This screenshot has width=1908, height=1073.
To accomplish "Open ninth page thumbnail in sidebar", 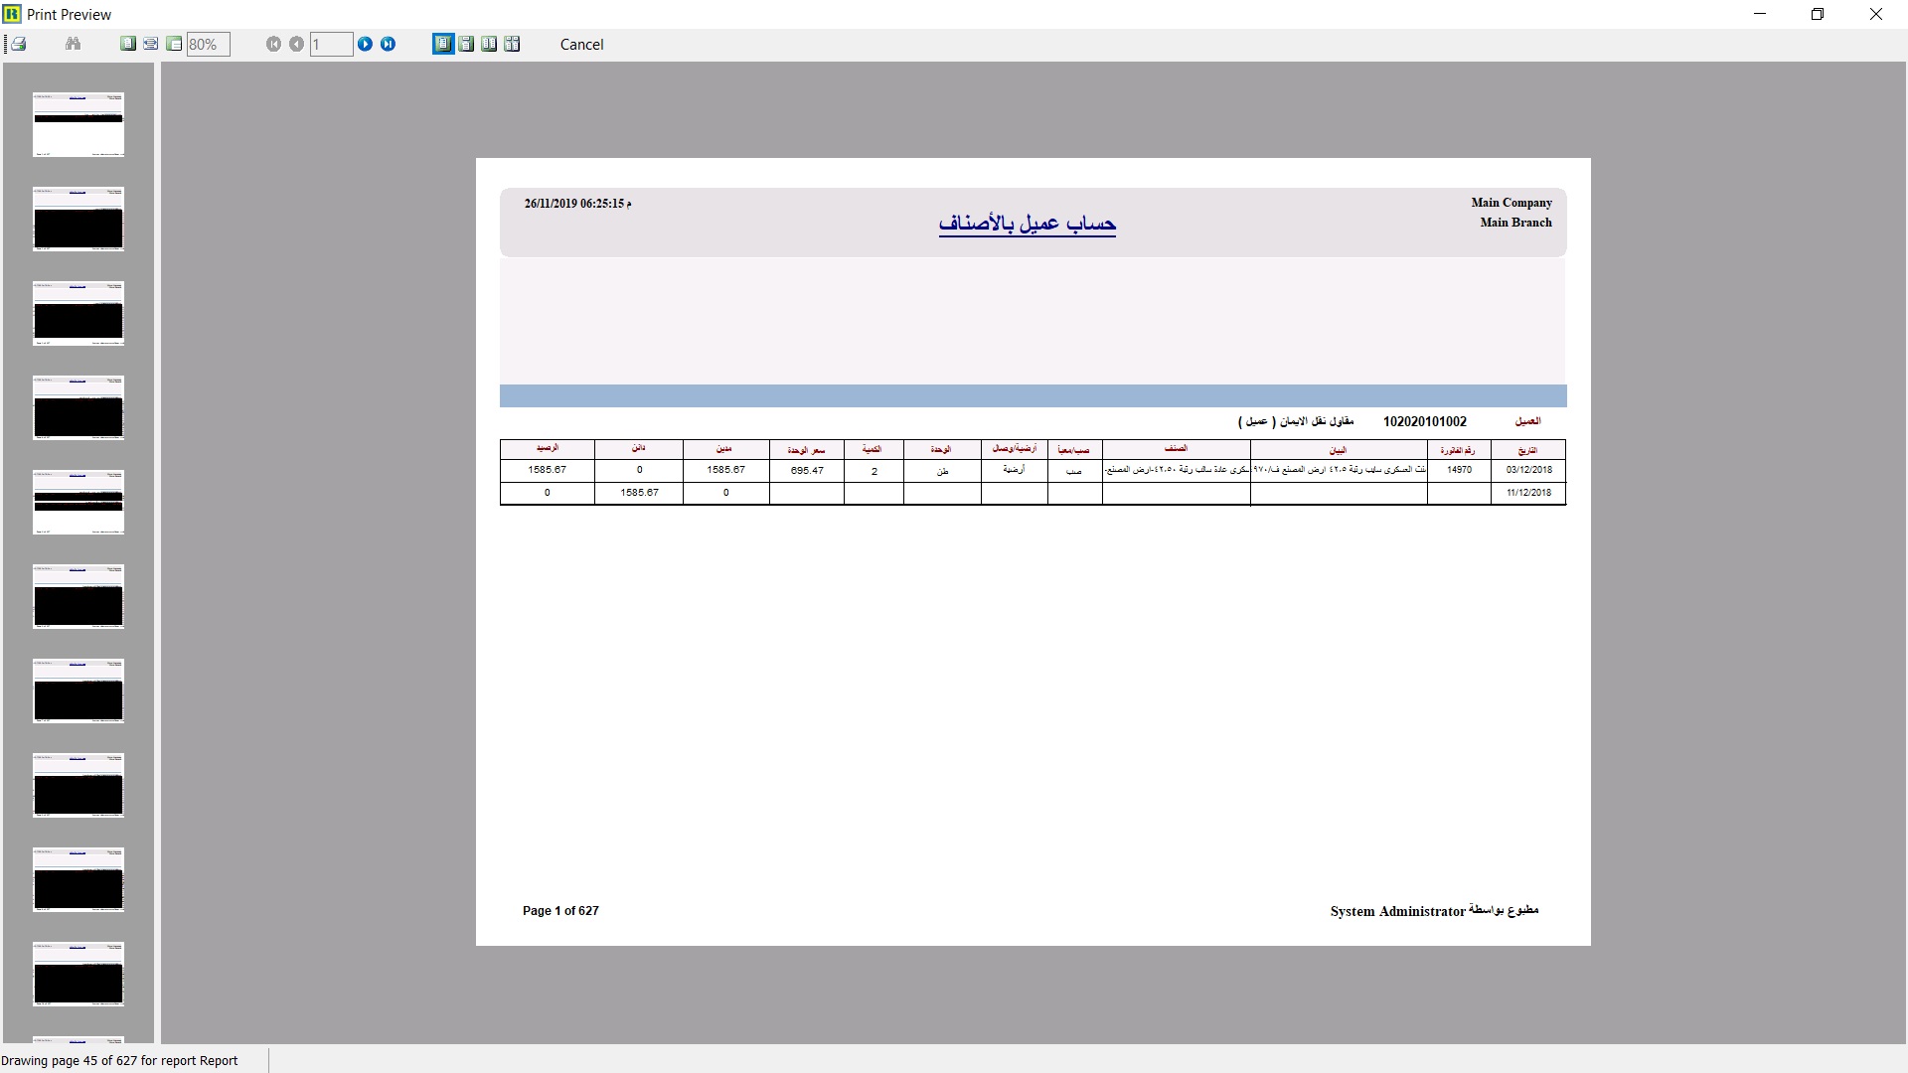I will click(79, 880).
